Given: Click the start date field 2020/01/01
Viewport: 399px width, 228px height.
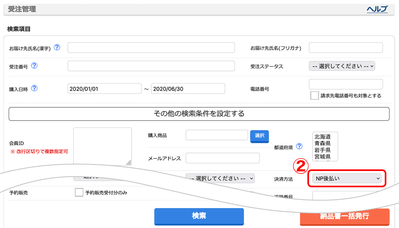Looking at the screenshot, I should 105,89.
